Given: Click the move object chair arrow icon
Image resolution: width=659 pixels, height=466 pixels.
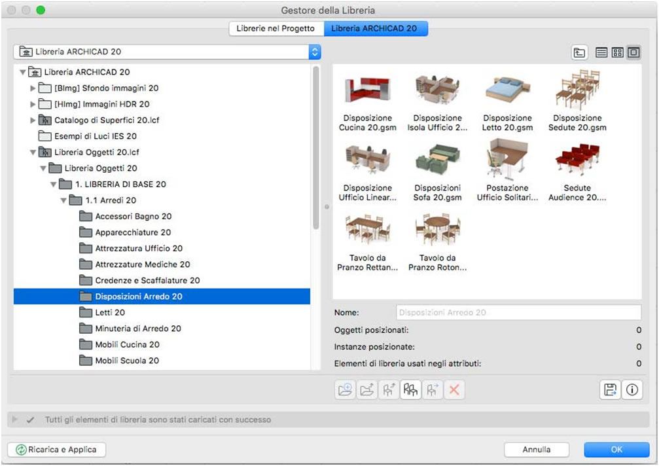Looking at the screenshot, I should tap(433, 390).
